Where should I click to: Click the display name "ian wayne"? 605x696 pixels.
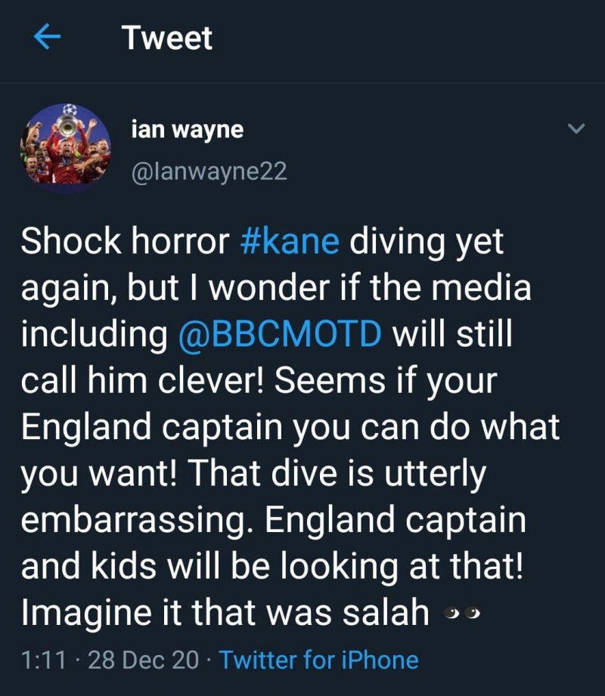point(187,129)
